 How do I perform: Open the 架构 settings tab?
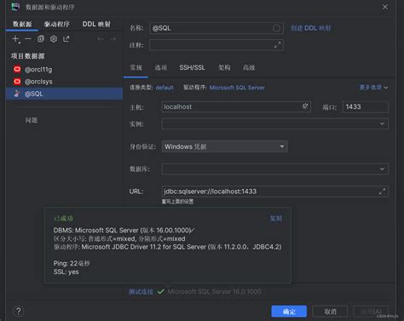224,67
